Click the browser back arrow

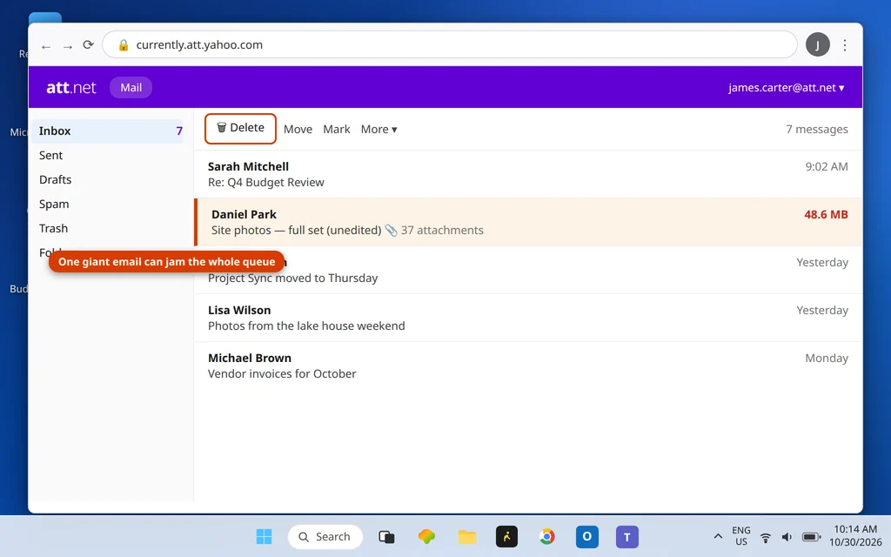point(46,47)
